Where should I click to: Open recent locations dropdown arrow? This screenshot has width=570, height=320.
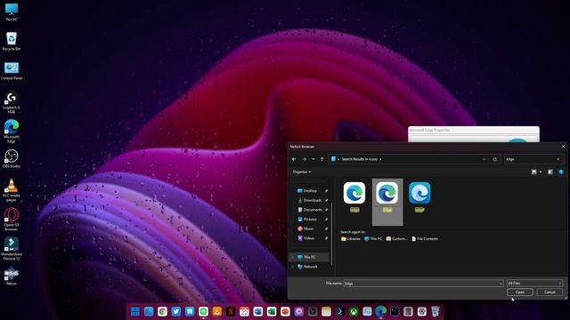point(313,159)
